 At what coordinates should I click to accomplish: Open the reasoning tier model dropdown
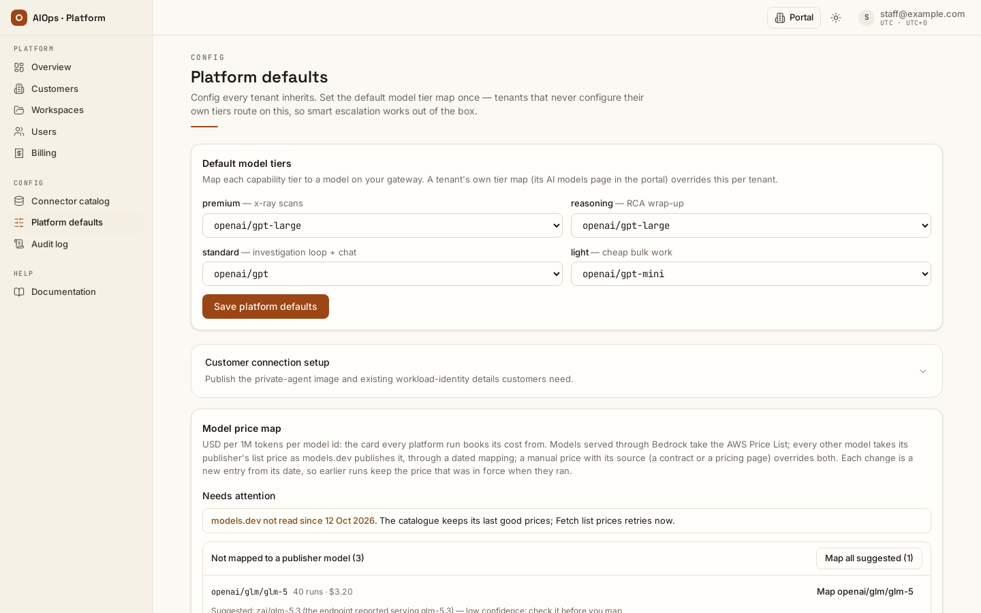tap(751, 225)
